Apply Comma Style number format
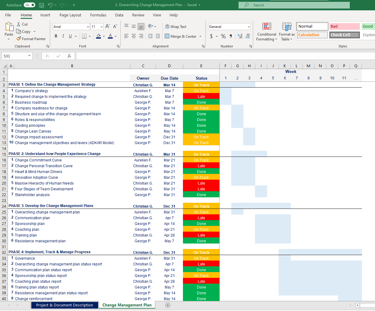The image size is (375, 311). [x=231, y=36]
